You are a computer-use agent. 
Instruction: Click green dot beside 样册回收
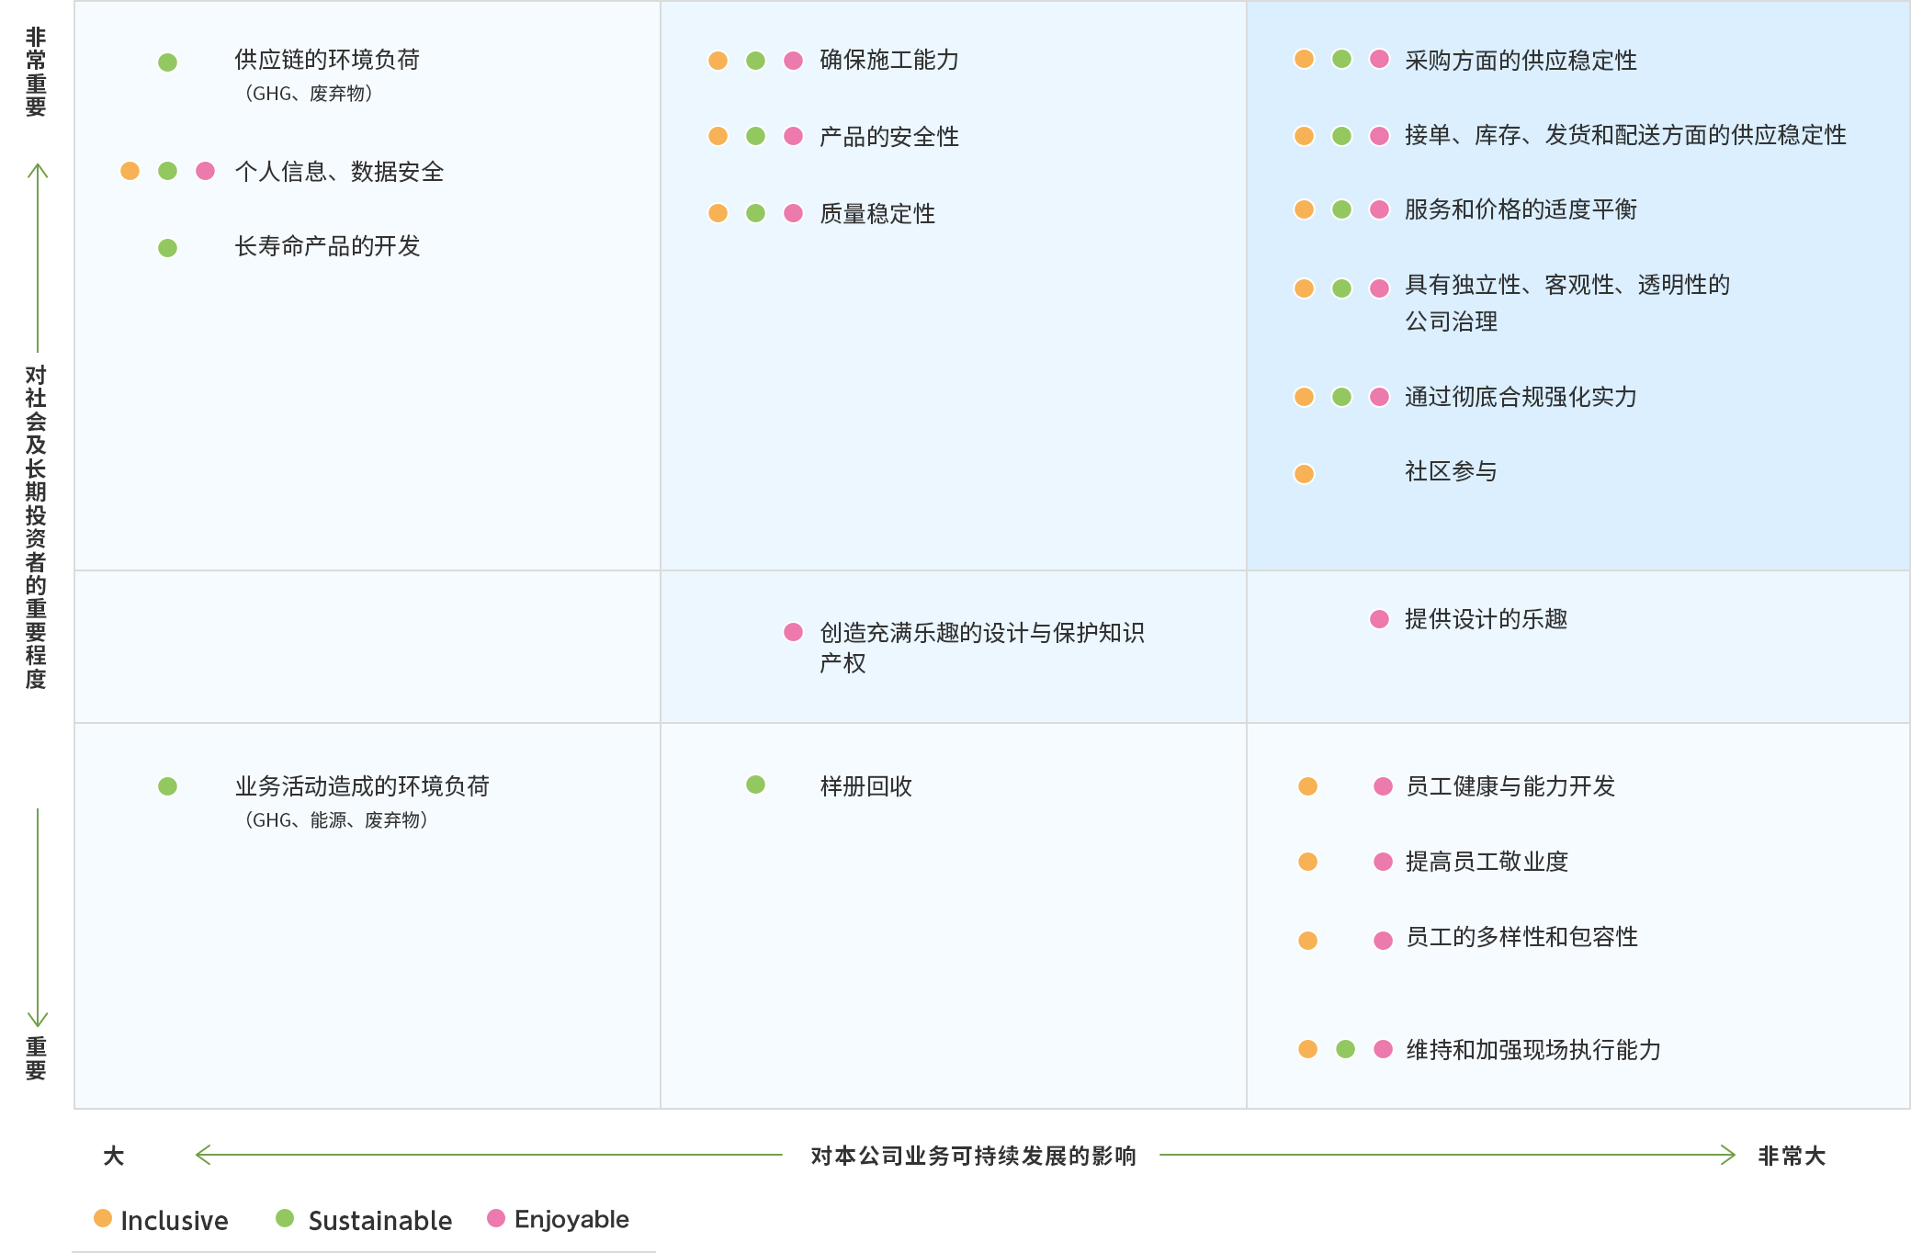coord(755,785)
